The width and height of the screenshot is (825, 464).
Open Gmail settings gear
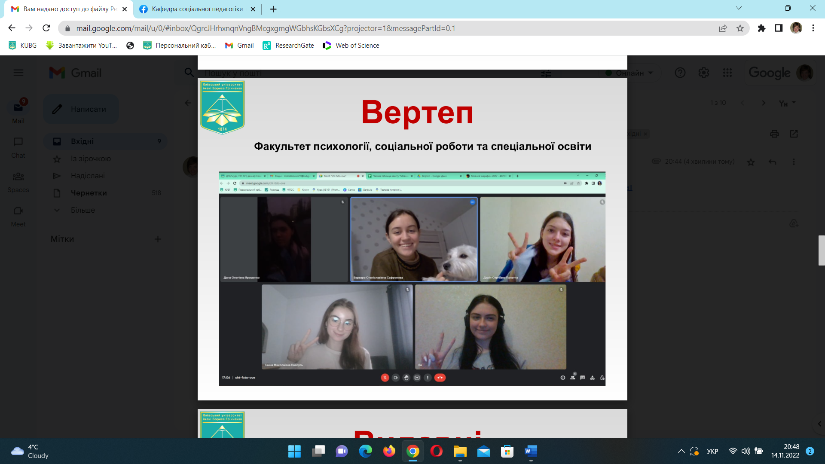coord(703,73)
